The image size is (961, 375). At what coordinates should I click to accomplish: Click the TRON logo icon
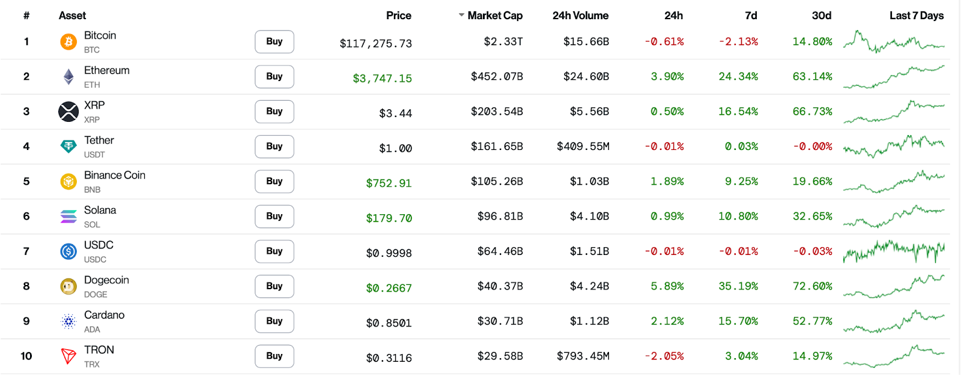[68, 356]
